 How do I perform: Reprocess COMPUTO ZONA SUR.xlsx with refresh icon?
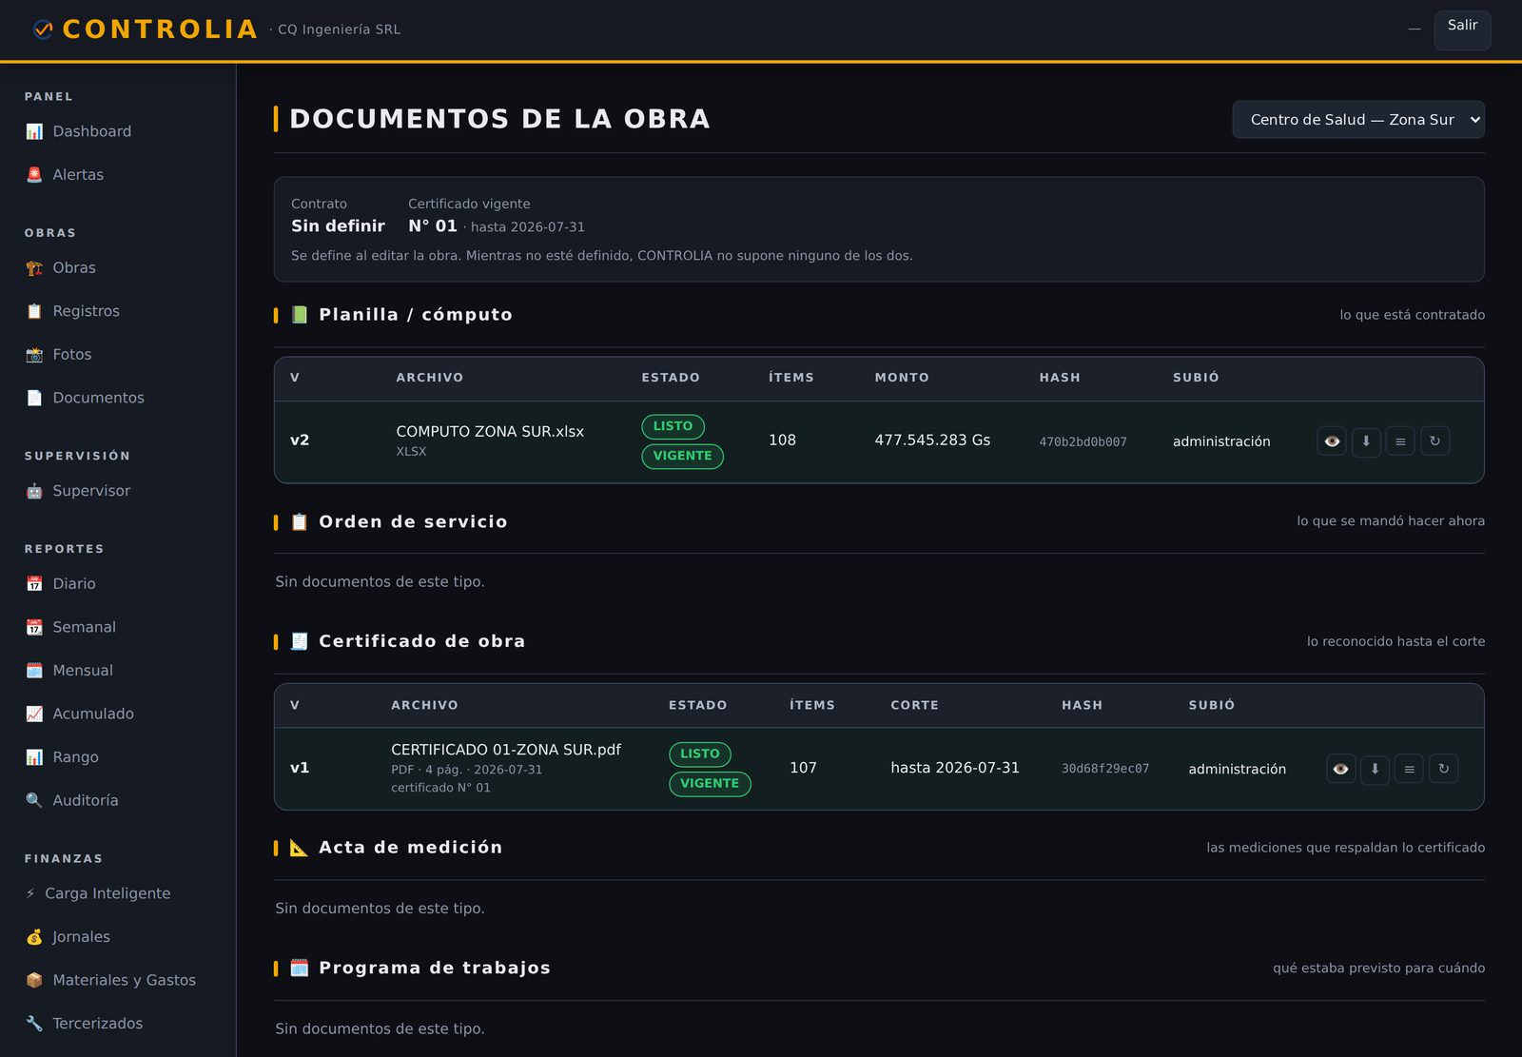[x=1434, y=441]
